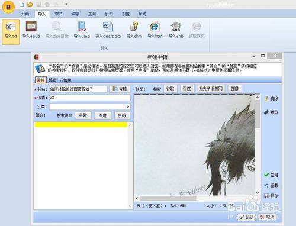Click the new blank document icon
296x226 pixels.
[x=22, y=4]
